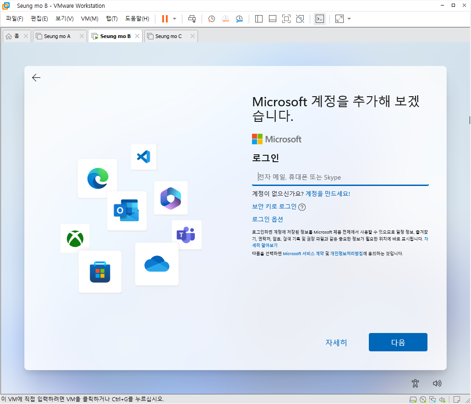Viewport: 471px width, 404px height.
Task: Open the 편집(E) menu
Action: tap(39, 19)
